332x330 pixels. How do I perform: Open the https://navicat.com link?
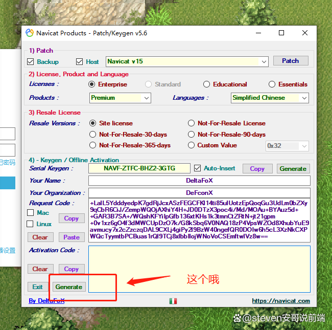point(281,301)
